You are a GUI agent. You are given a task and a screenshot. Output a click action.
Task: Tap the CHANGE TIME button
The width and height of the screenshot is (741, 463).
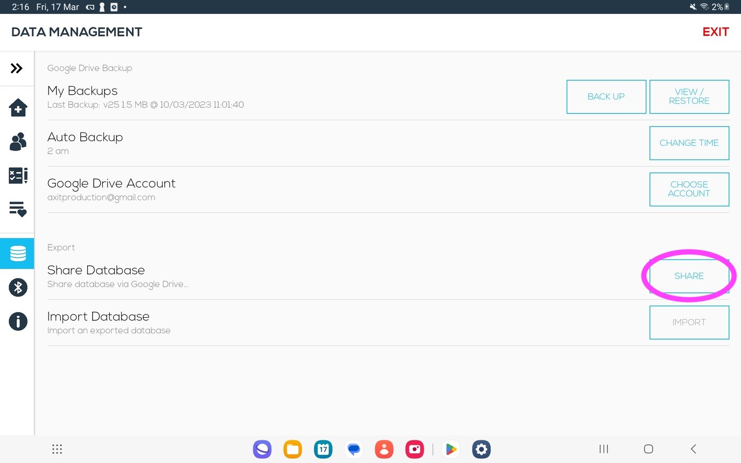(689, 143)
